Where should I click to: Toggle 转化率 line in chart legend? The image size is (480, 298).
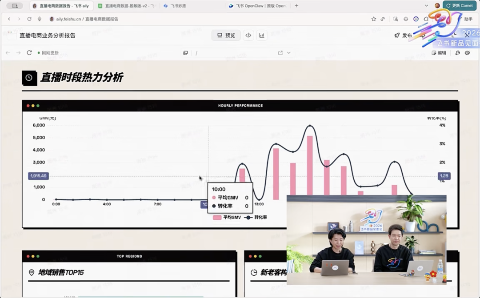[256, 218]
